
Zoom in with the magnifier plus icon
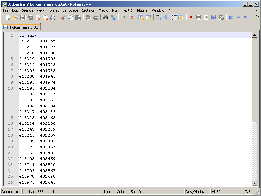click(x=123, y=17)
